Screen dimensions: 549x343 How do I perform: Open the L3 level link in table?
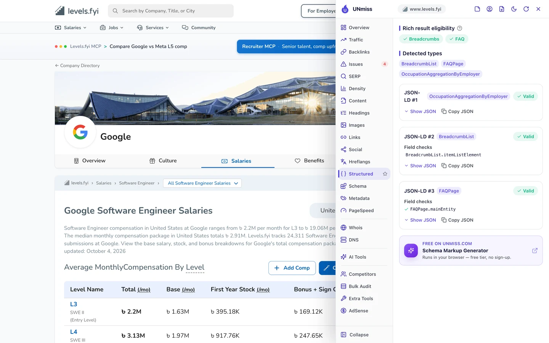pyautogui.click(x=74, y=304)
